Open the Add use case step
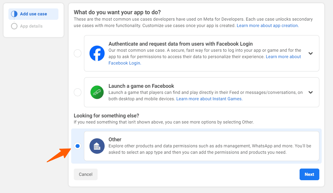 pyautogui.click(x=33, y=14)
